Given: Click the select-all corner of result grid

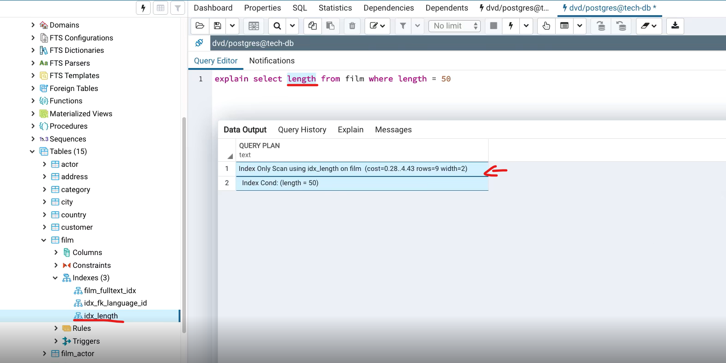Looking at the screenshot, I should [x=227, y=150].
